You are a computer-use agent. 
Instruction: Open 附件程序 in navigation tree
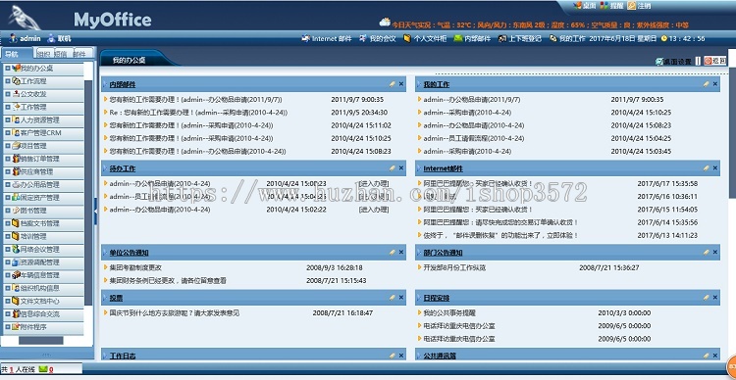click(33, 327)
